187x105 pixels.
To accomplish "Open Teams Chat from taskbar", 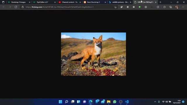I will pos(84,102).
